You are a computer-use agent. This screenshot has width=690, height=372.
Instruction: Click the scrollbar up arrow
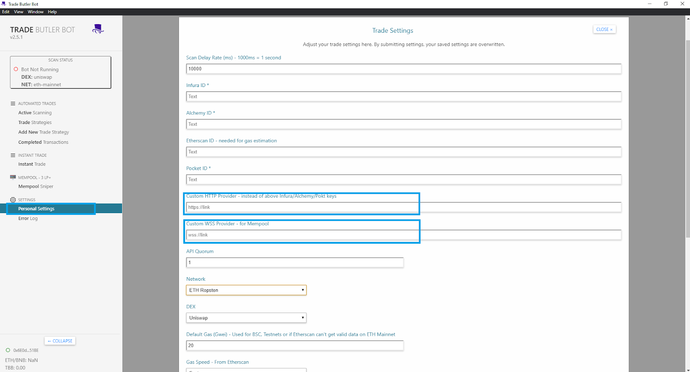[x=687, y=19]
